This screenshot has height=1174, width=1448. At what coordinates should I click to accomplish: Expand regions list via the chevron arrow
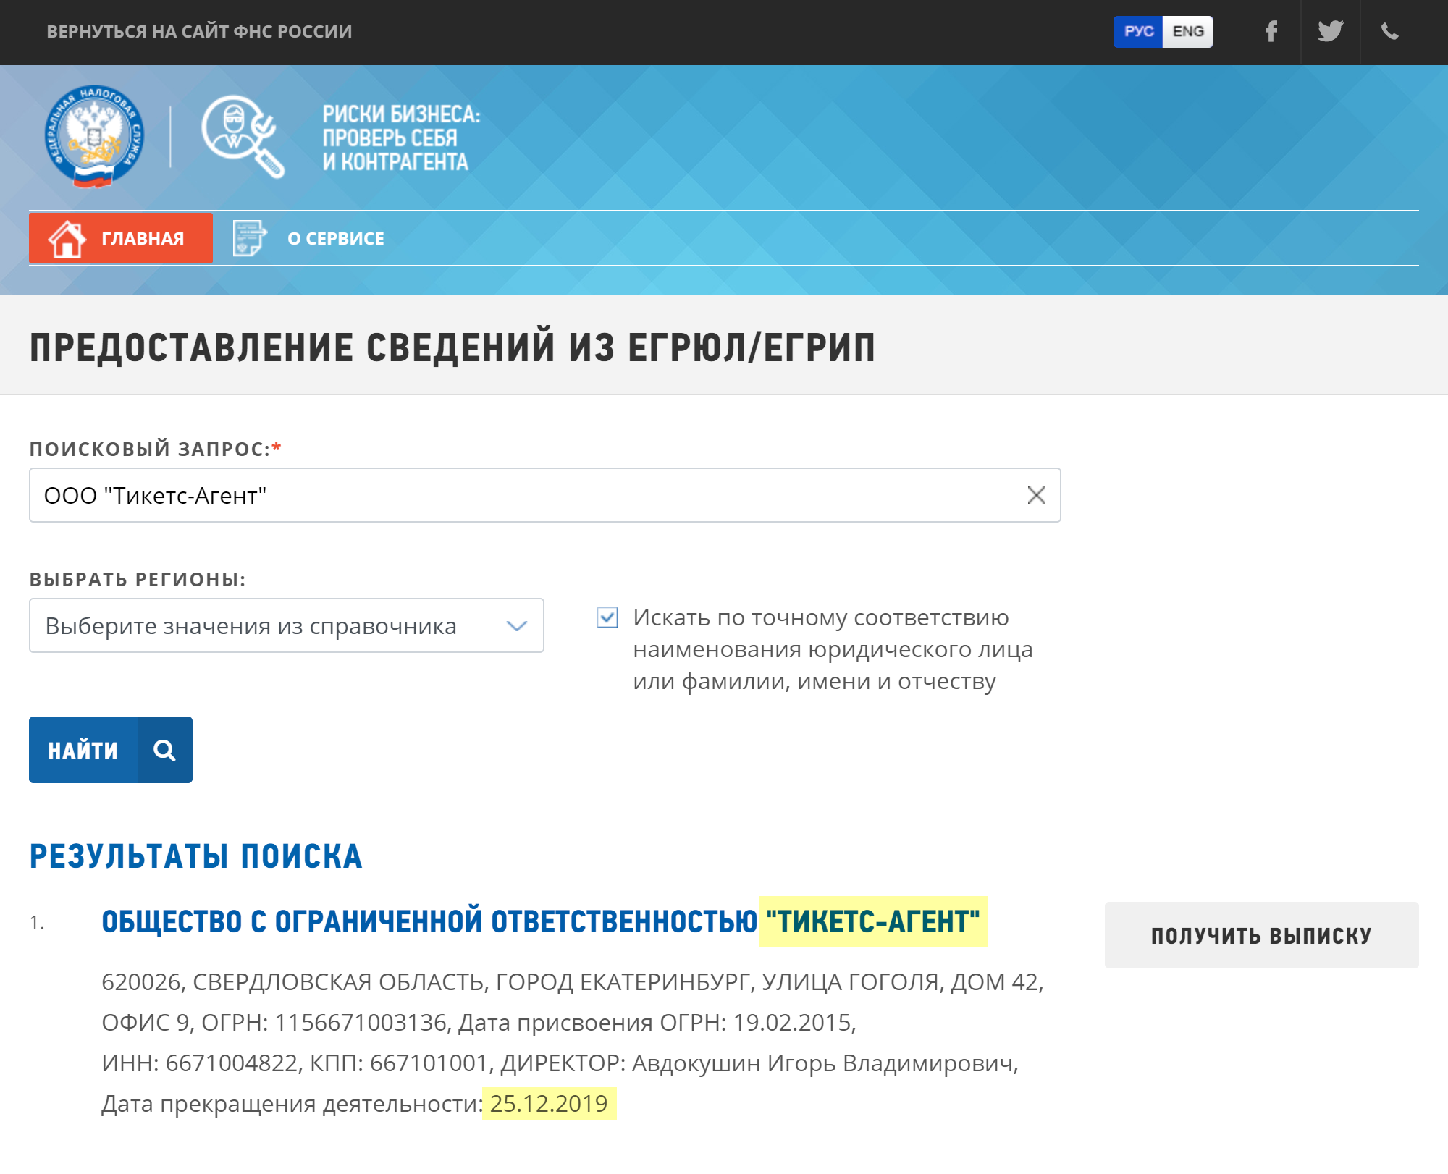point(517,625)
